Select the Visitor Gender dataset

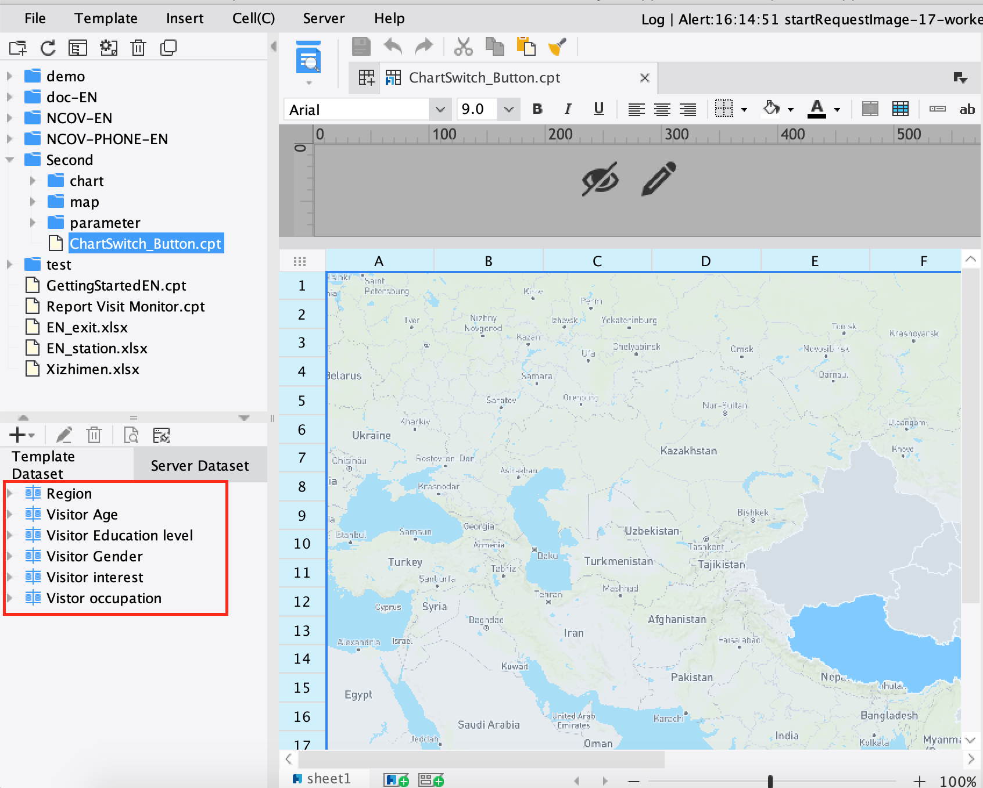click(94, 556)
